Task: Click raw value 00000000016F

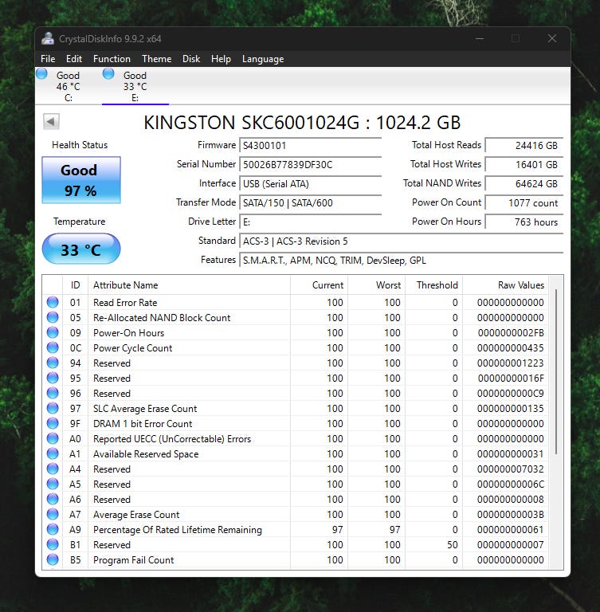Action: point(511,379)
